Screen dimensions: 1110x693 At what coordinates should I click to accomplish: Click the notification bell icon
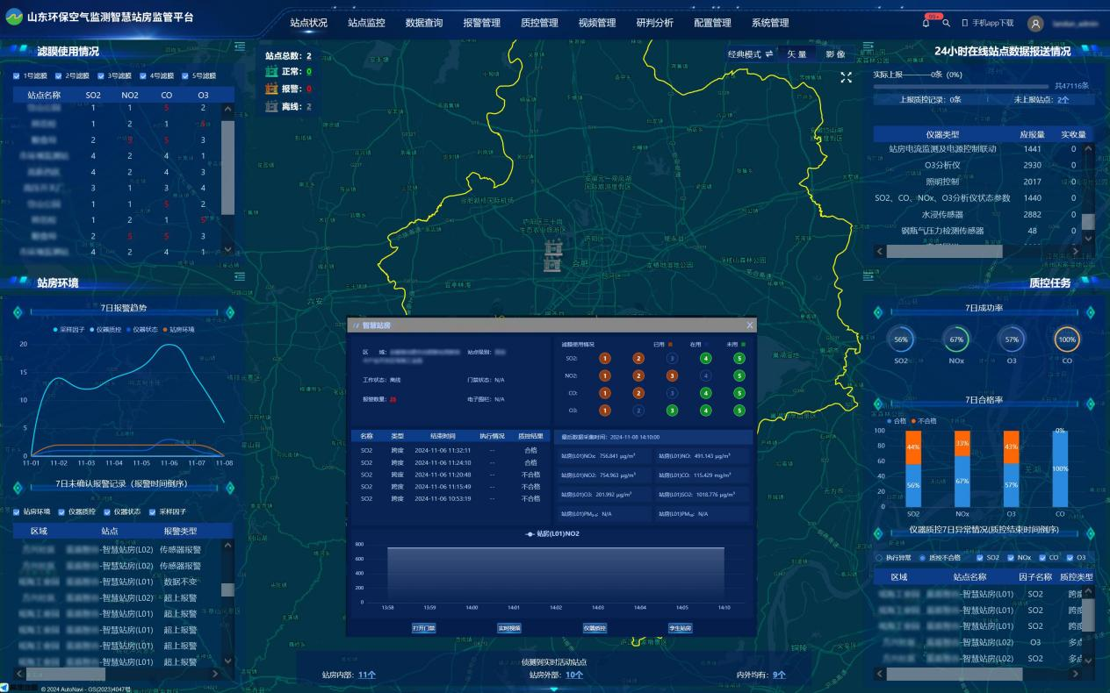[x=926, y=23]
